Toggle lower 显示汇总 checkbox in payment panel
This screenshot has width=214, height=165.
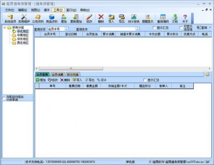pyautogui.click(x=145, y=80)
